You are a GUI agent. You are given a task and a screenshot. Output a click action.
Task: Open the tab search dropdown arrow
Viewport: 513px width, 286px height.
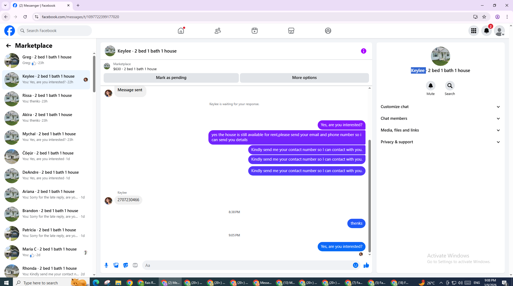pos(5,5)
